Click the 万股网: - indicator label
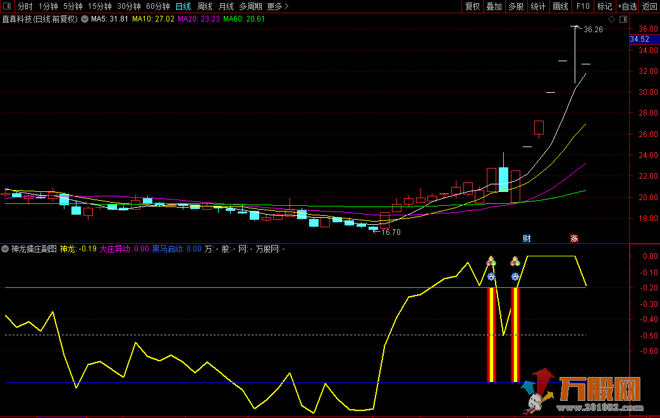Viewport: 660px width, 418px height. click(270, 249)
